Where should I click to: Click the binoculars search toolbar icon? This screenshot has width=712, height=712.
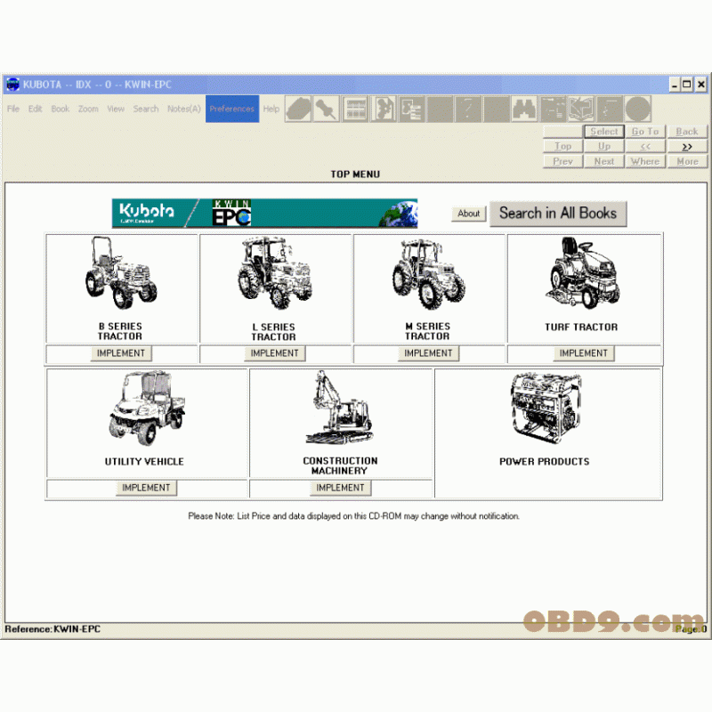pos(524,109)
